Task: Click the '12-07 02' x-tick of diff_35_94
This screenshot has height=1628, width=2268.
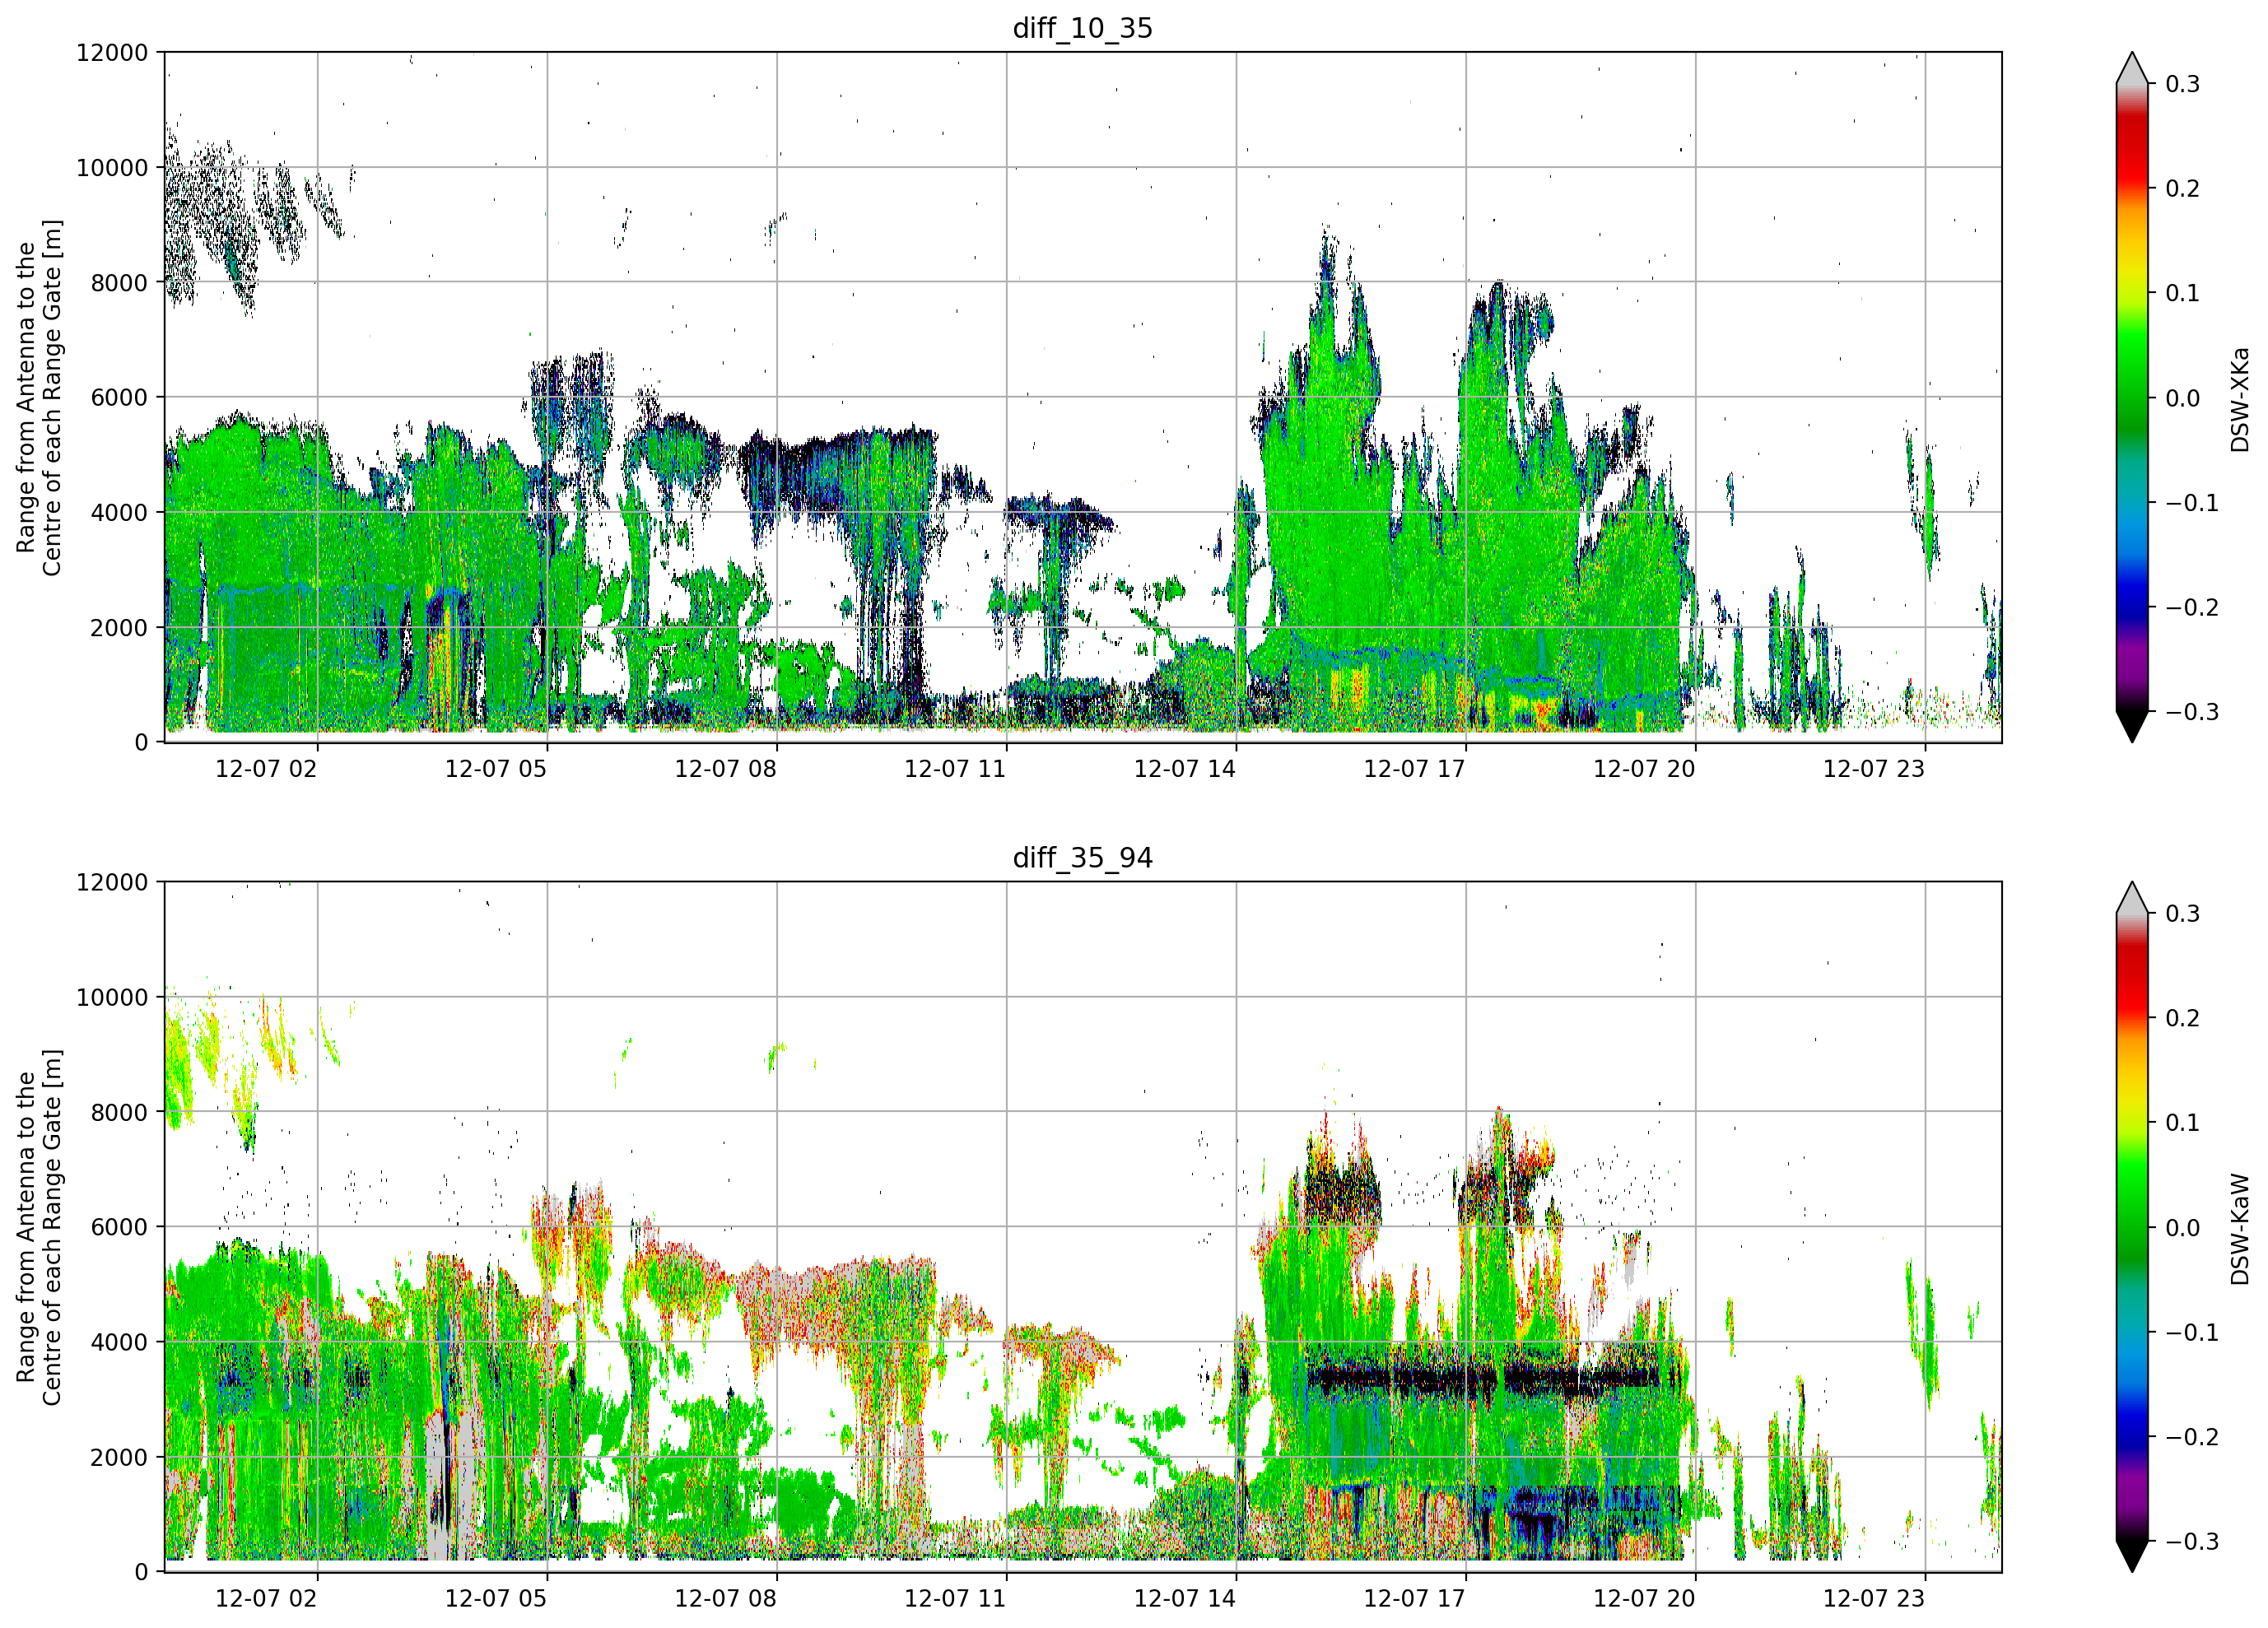Action: [x=266, y=1599]
